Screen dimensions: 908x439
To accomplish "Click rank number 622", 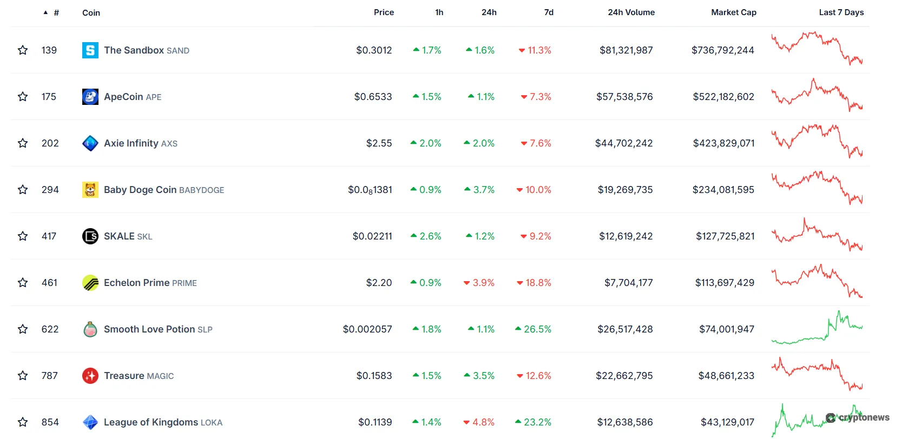I will click(x=50, y=329).
